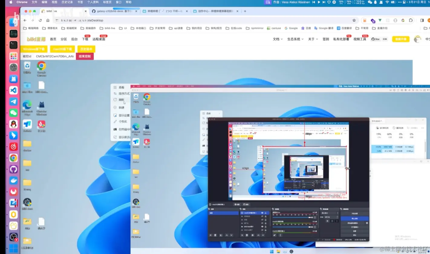
Task: Open source properties gear in OBS sources
Action: [252, 235]
